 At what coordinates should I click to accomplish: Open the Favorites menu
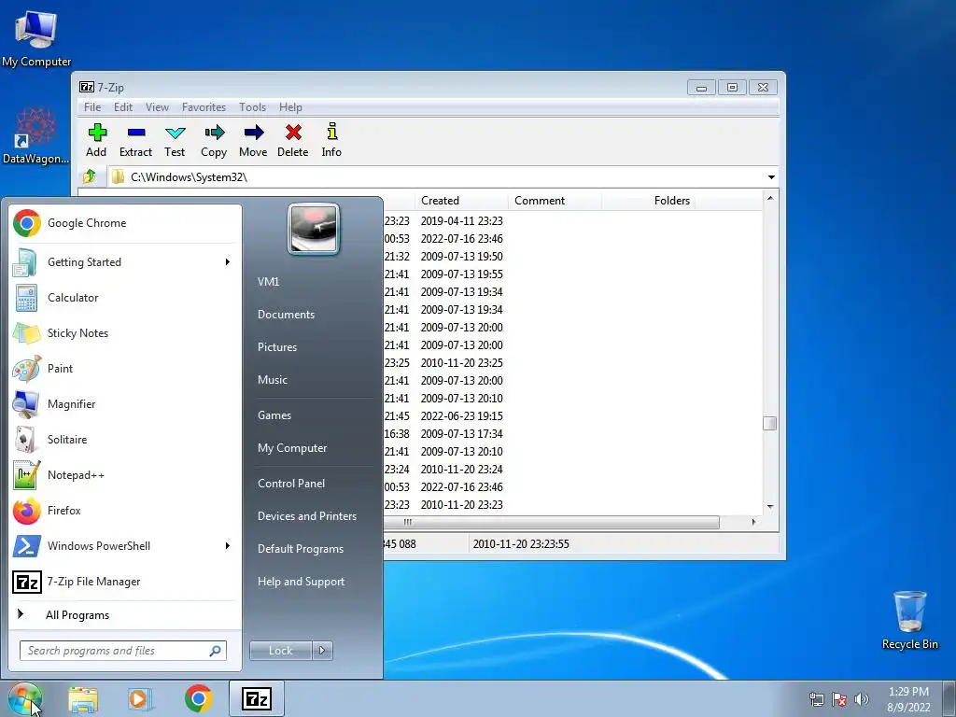click(204, 107)
